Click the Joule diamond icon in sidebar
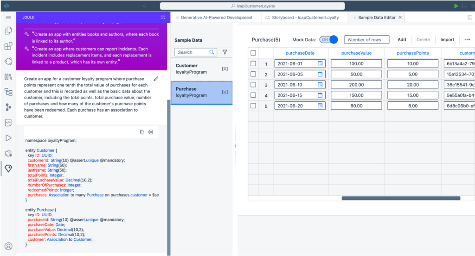The width and height of the screenshot is (475, 256). (8, 168)
